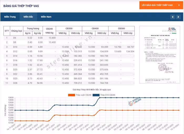Screen dimensions: 184x134
Task: Select the D14 row label
Action: [x=15, y=56]
